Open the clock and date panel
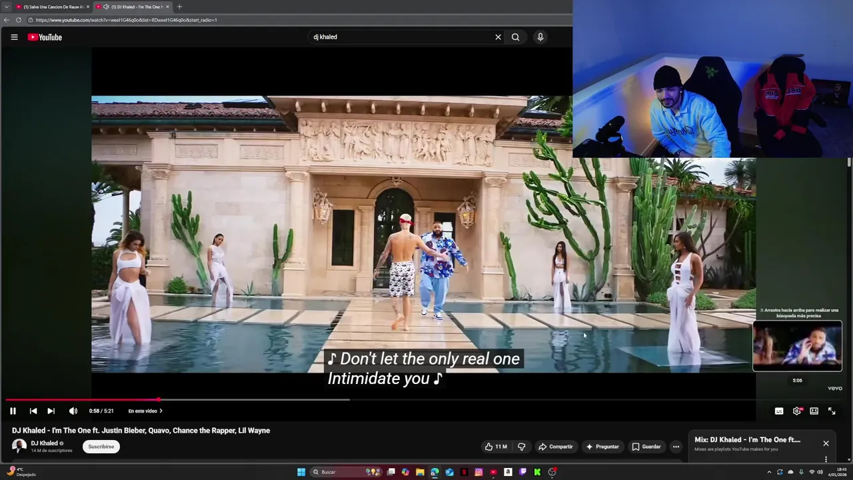The width and height of the screenshot is (853, 480). [x=838, y=472]
